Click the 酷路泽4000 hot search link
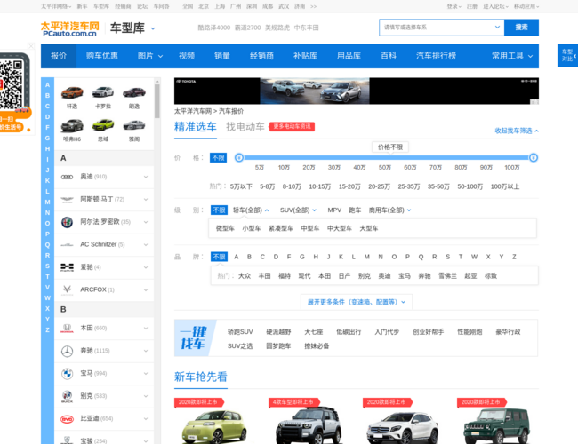Image resolution: width=578 pixels, height=444 pixels. click(213, 28)
